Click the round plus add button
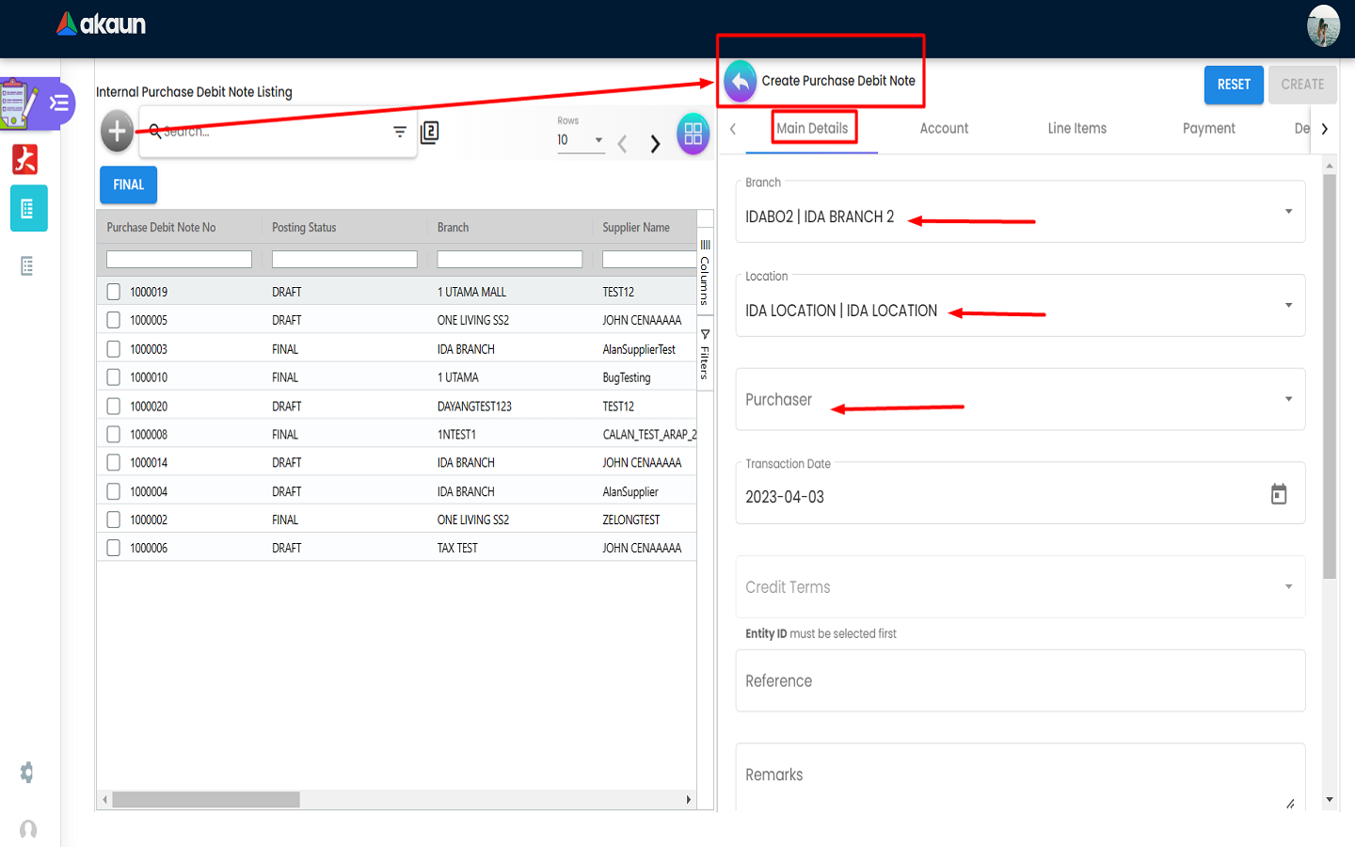 (117, 131)
